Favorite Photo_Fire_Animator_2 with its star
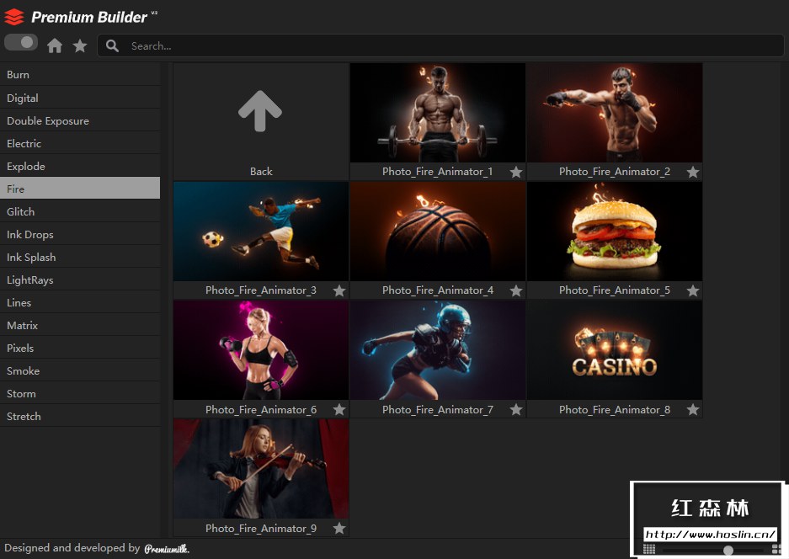Viewport: 789px width, 559px height. pos(693,172)
